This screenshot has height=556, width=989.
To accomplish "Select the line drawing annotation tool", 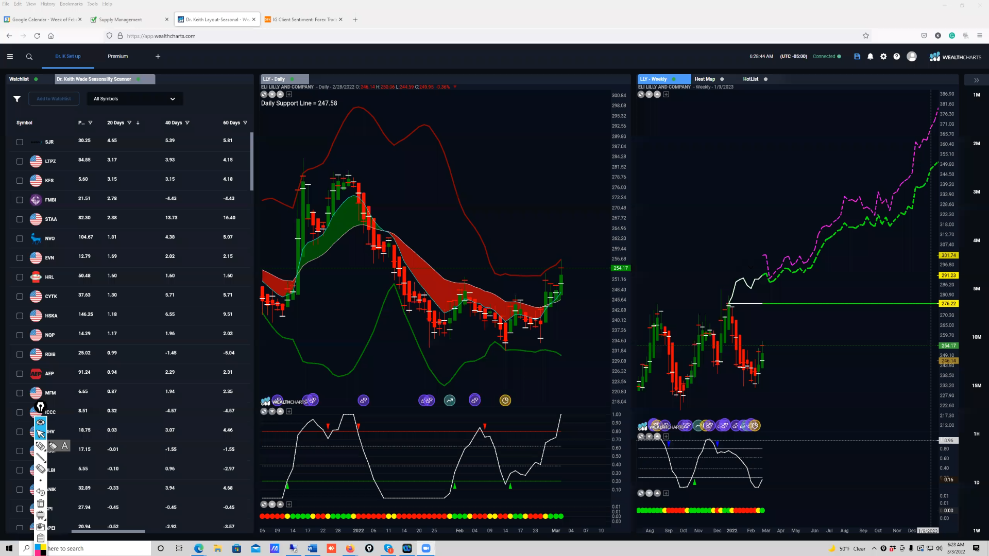I will pos(41,457).
